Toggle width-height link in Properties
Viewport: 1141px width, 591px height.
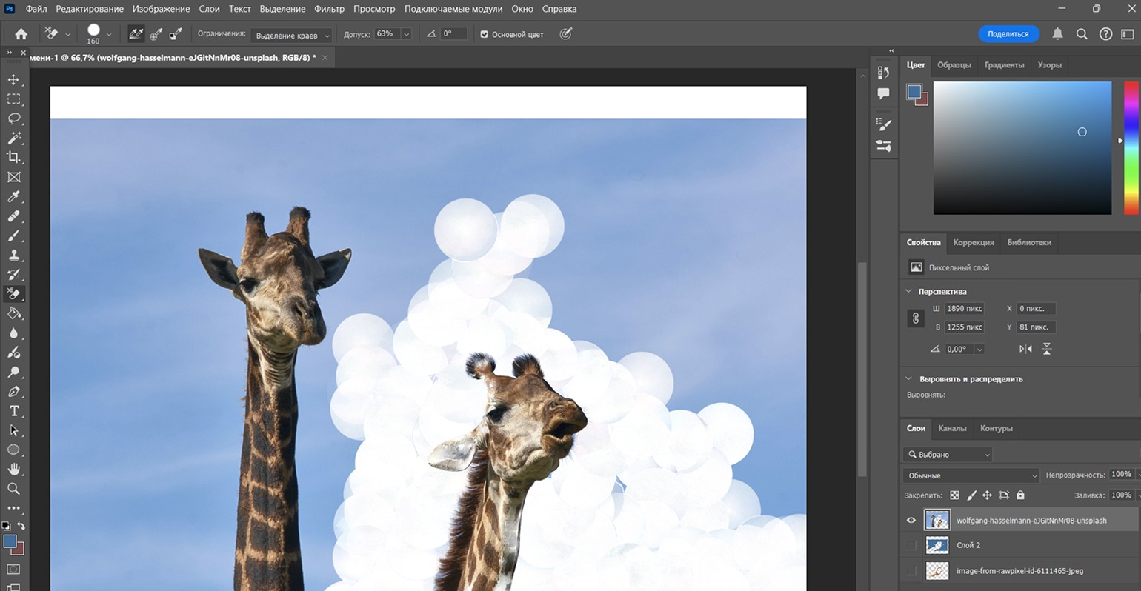tap(916, 318)
